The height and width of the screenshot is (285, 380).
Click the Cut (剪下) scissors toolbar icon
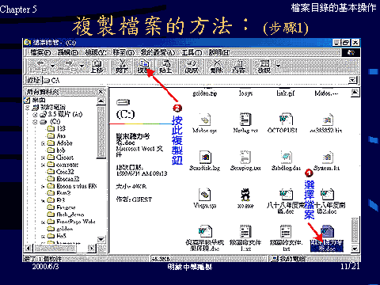click(x=122, y=66)
